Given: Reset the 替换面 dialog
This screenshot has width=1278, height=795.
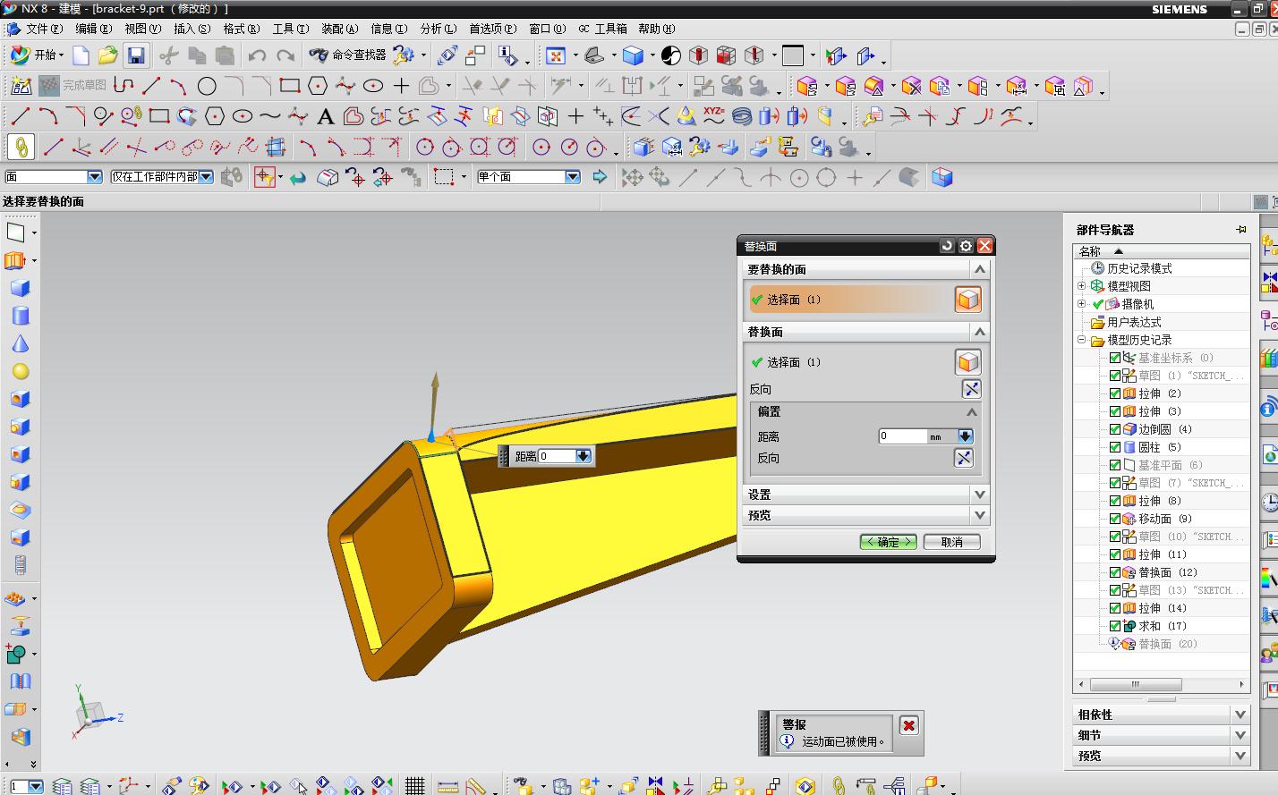Looking at the screenshot, I should (947, 246).
